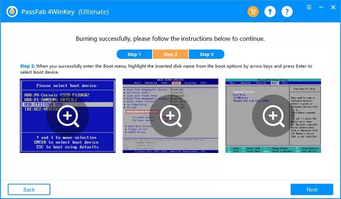Select the orange Step 2 tab

[170, 54]
